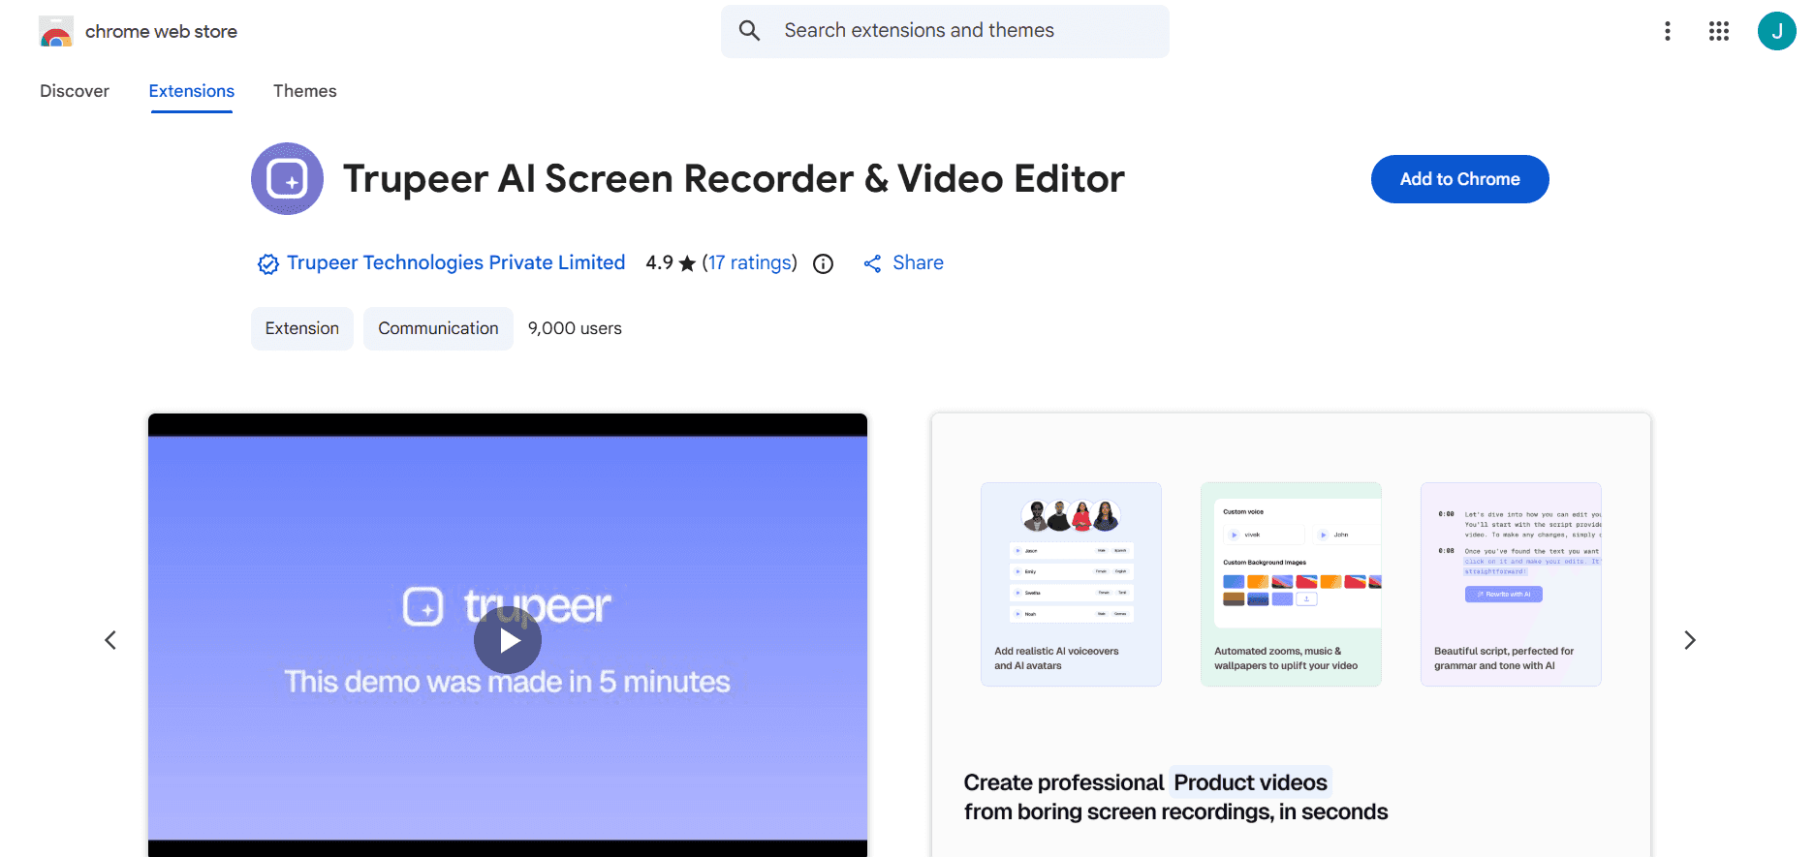Click the search magnifier icon
Viewport: 1815px width, 857px height.
(749, 31)
